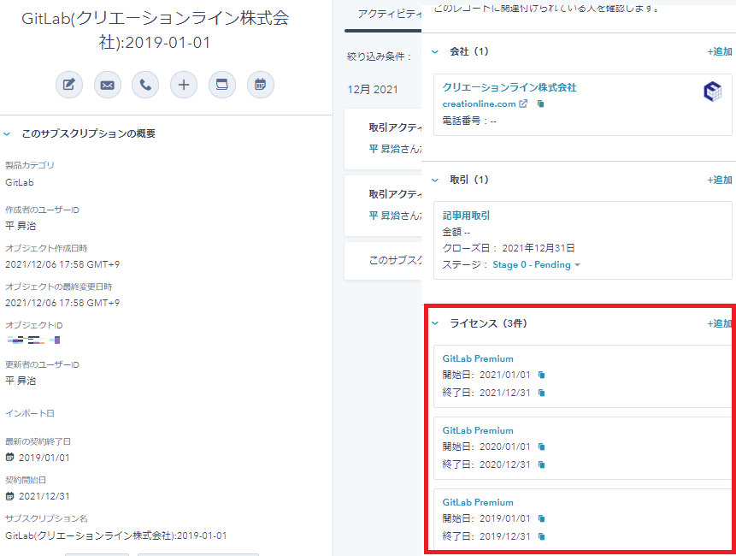Screen dimensions: 736x556
Task: Click the 最新の契約終了日 date 2019/01/01
Action: (x=44, y=458)
